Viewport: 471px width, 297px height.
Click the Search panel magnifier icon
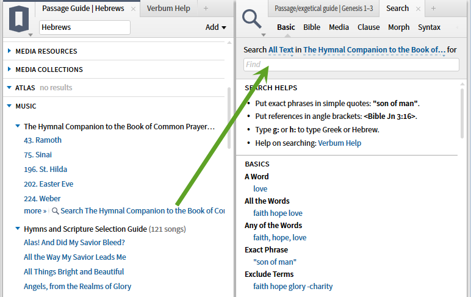click(x=251, y=19)
